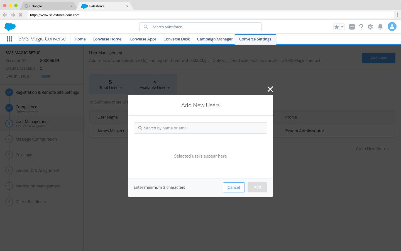Open the global actions plus icon
Viewport: 401px width, 251px height.
(x=352, y=27)
